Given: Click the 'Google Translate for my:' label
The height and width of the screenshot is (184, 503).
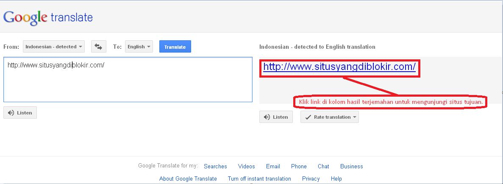Looking at the screenshot, I should click(168, 166).
